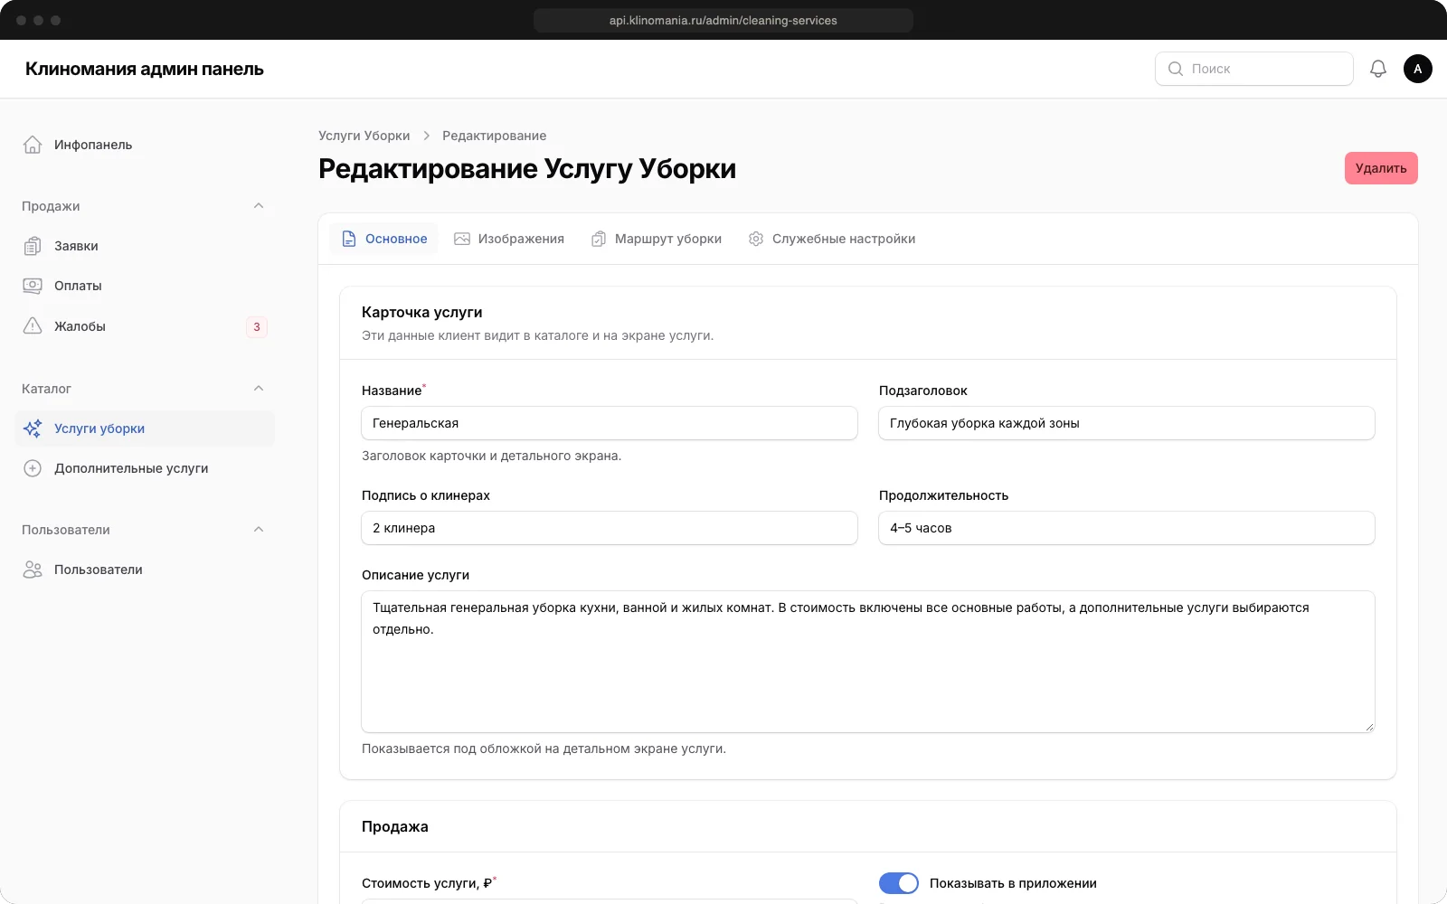The height and width of the screenshot is (904, 1447).
Task: Click the Пользователи people icon
Action: point(33,570)
